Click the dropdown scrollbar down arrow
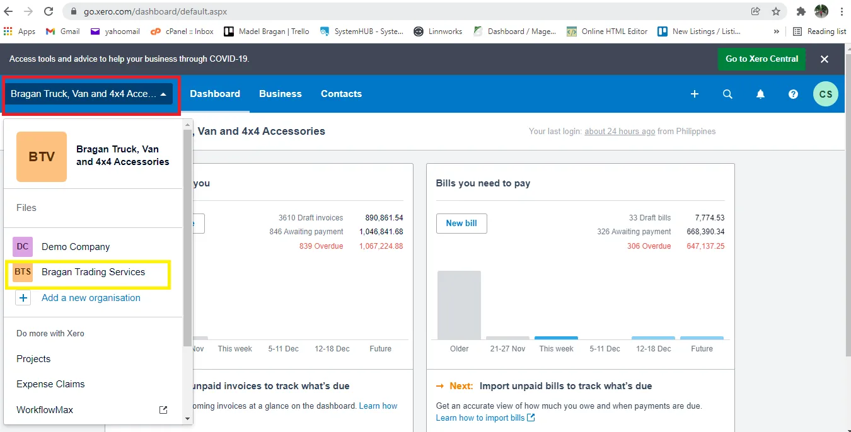Image resolution: width=851 pixels, height=432 pixels. click(187, 419)
